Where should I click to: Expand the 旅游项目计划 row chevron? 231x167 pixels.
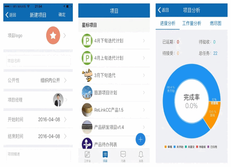(144, 92)
